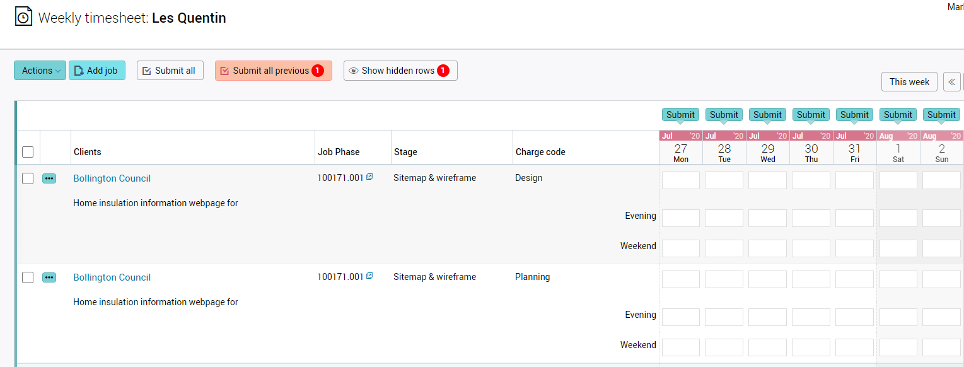This screenshot has height=367, width=964.
Task: Submit Monday 27 timesheet column
Action: 680,115
